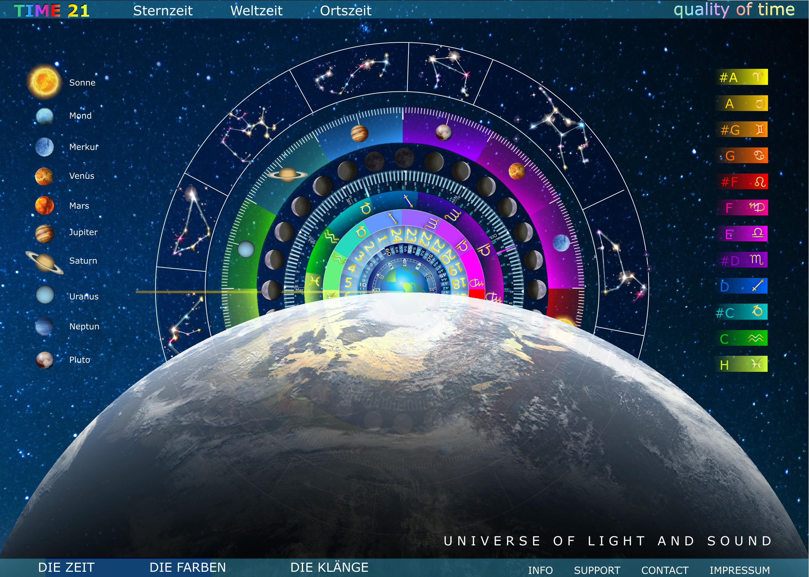Click the Sonne sun icon
Image resolution: width=809 pixels, height=577 pixels.
click(x=44, y=81)
